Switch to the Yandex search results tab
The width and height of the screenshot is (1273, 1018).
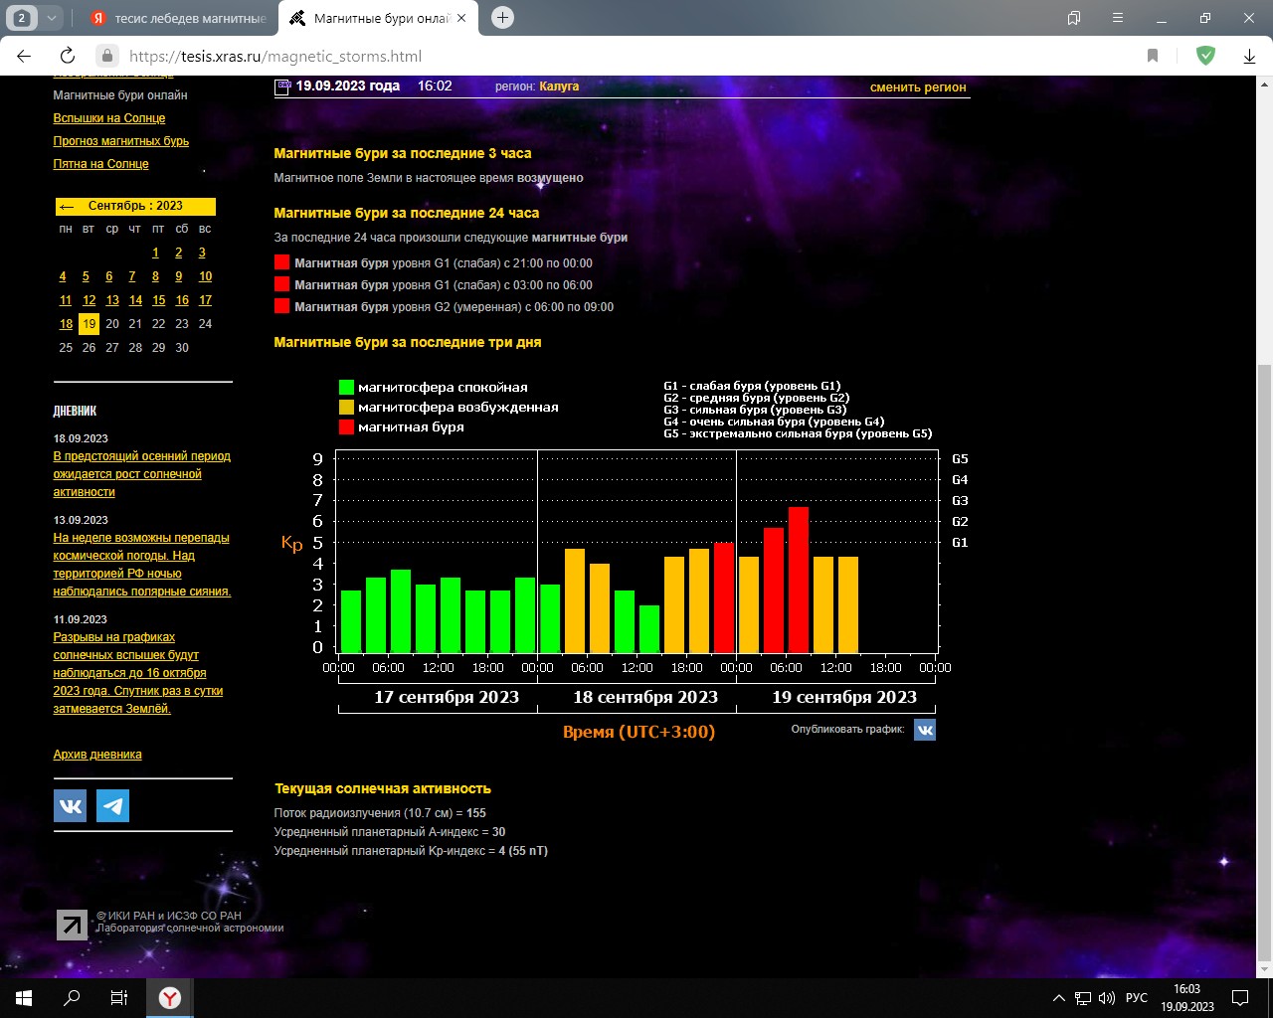179,18
